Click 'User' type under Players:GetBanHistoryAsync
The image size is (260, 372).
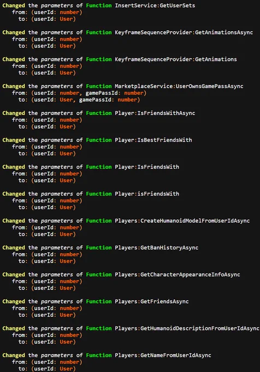pos(66,261)
